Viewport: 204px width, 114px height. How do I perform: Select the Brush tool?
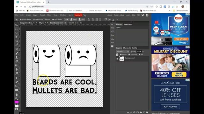17,53
